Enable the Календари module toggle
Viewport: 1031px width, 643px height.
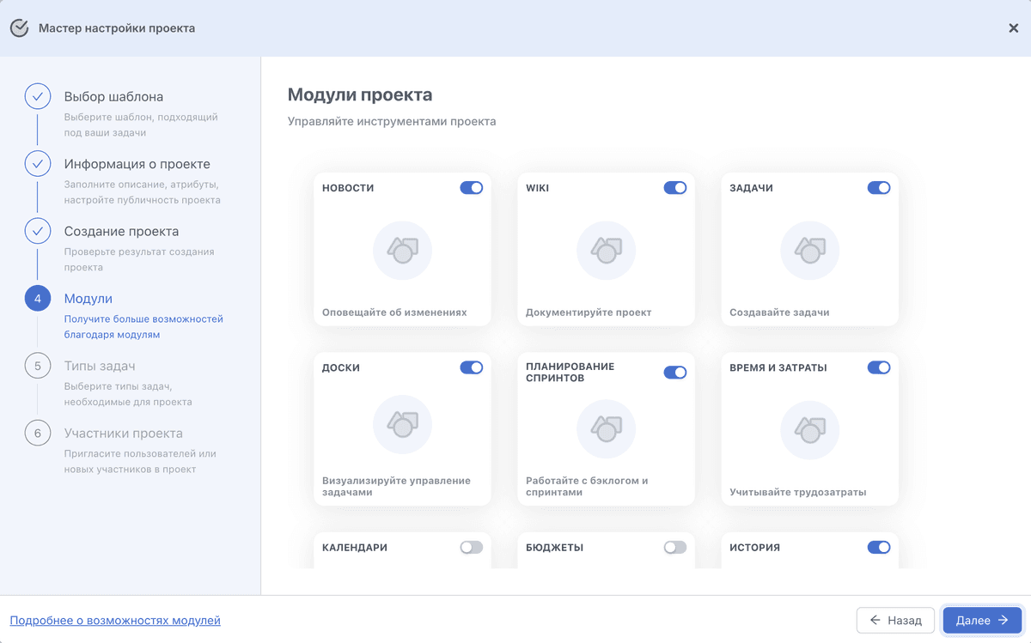tap(472, 547)
